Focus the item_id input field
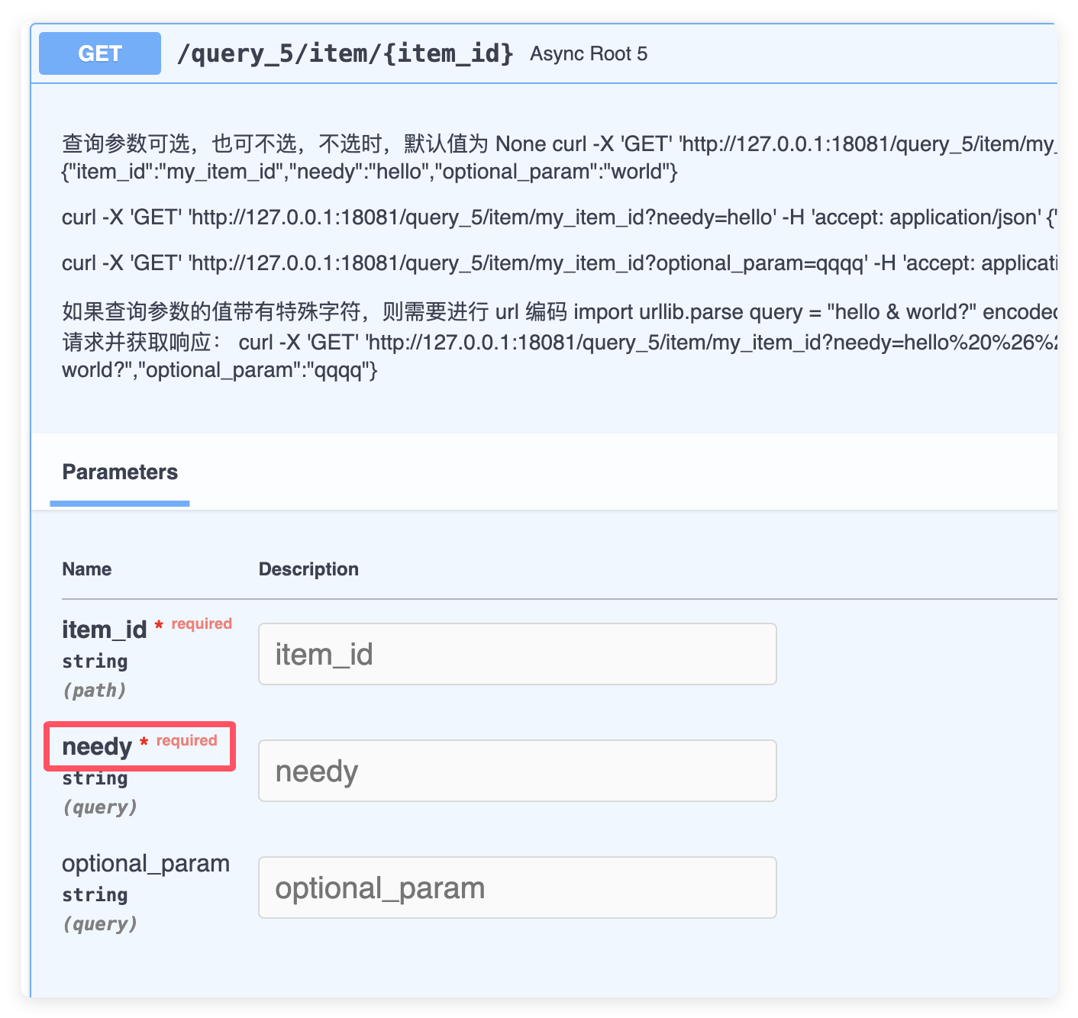This screenshot has height=1018, width=1078. click(x=517, y=654)
